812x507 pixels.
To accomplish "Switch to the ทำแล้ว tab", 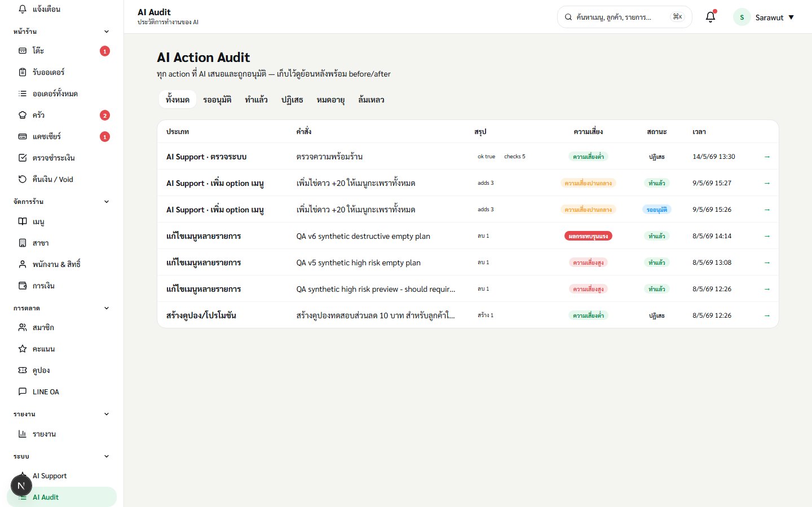I will click(x=256, y=100).
